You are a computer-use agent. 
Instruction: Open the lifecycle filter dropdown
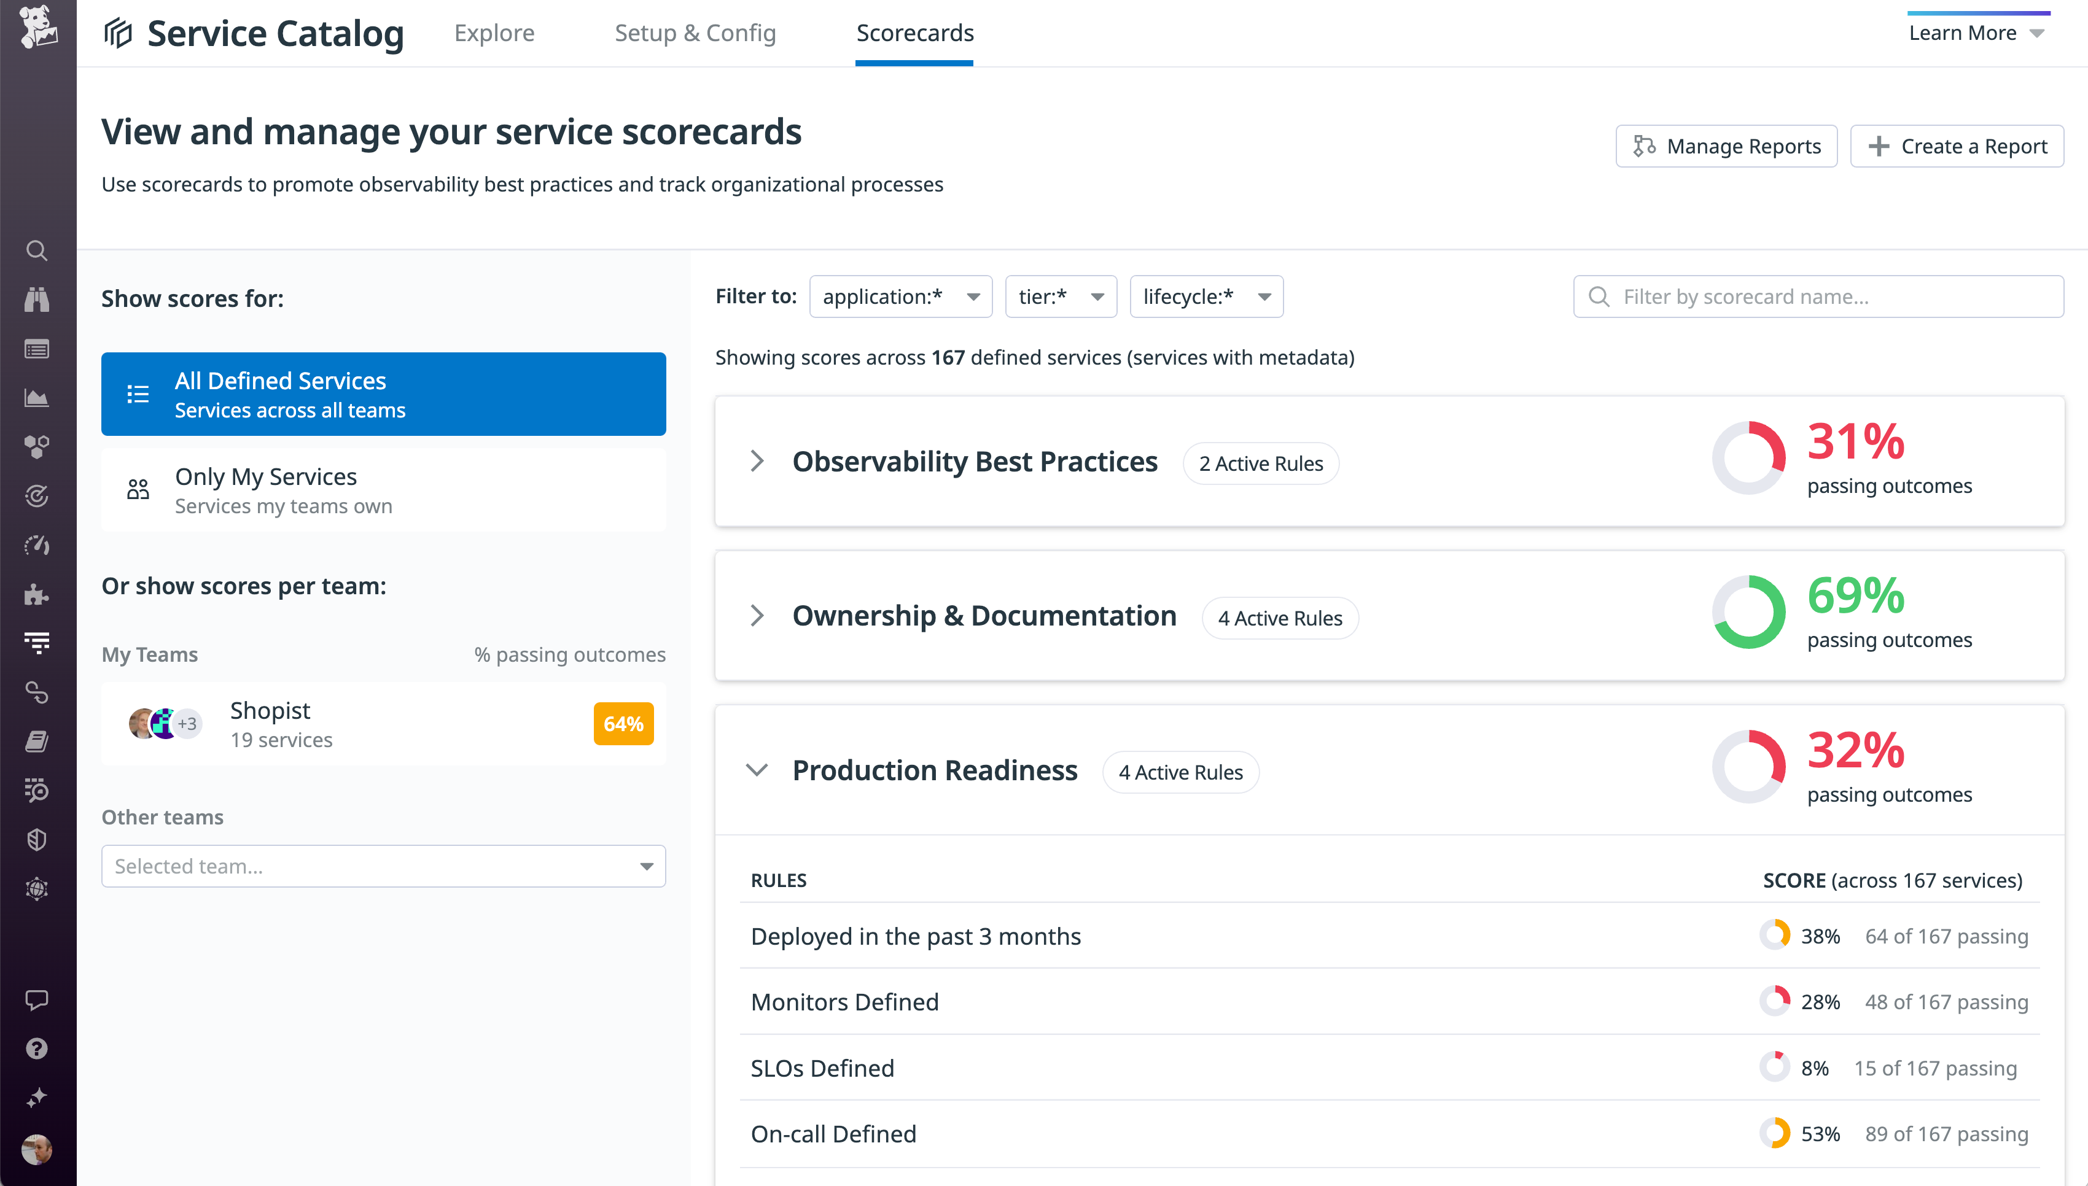pyautogui.click(x=1207, y=296)
